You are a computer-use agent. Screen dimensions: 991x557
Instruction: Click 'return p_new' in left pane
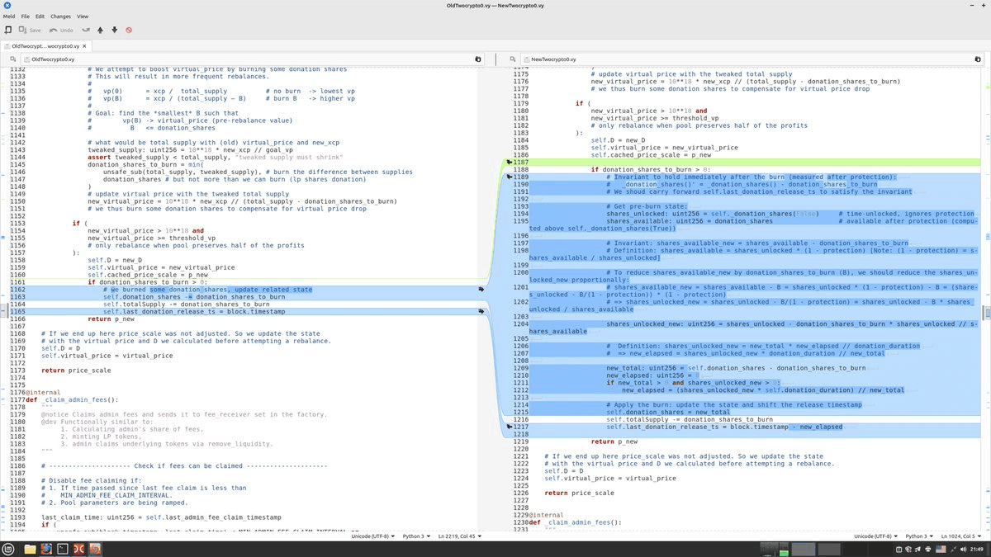(111, 319)
